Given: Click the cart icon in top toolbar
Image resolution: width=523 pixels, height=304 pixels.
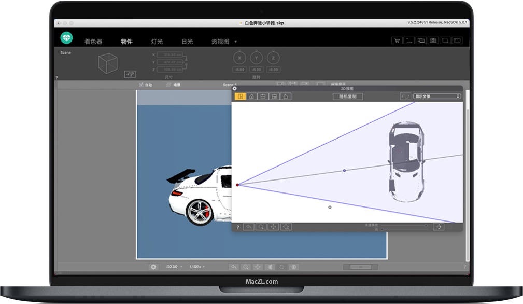Looking at the screenshot, I should 397,40.
